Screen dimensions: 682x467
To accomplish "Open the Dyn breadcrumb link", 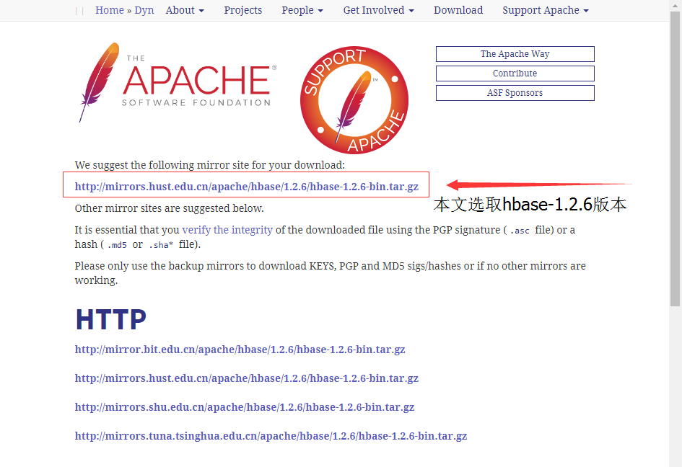I will pos(144,10).
